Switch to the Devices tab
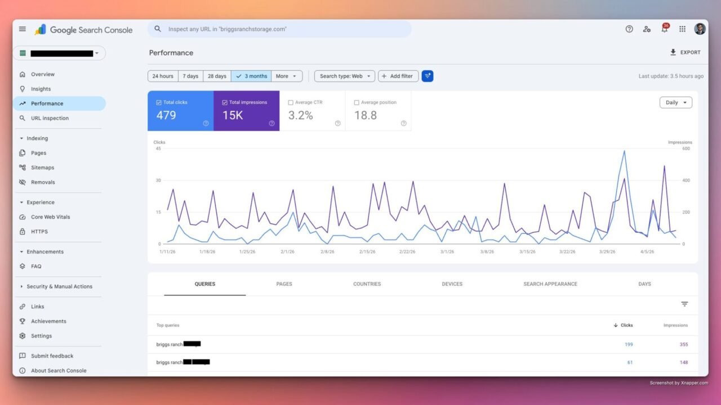721x405 pixels. tap(452, 284)
